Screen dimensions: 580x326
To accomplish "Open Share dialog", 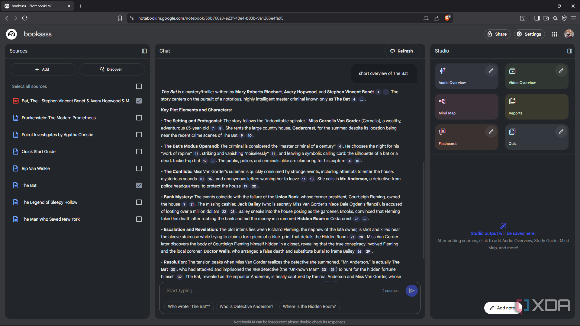I will pos(497,34).
